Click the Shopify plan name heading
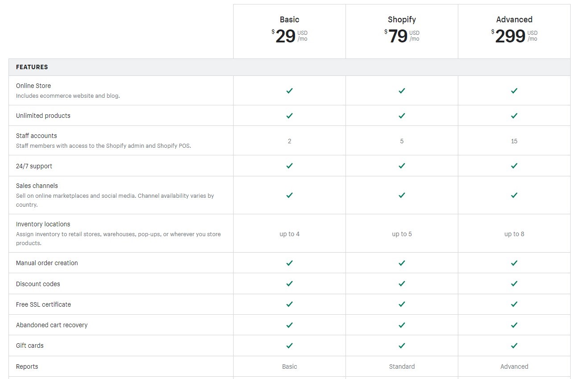This screenshot has height=379, width=576. point(402,20)
